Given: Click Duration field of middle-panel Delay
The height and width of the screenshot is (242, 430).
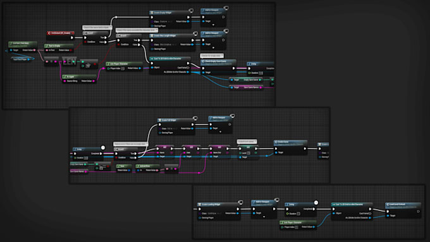Looking at the screenshot, I should pos(86,158).
